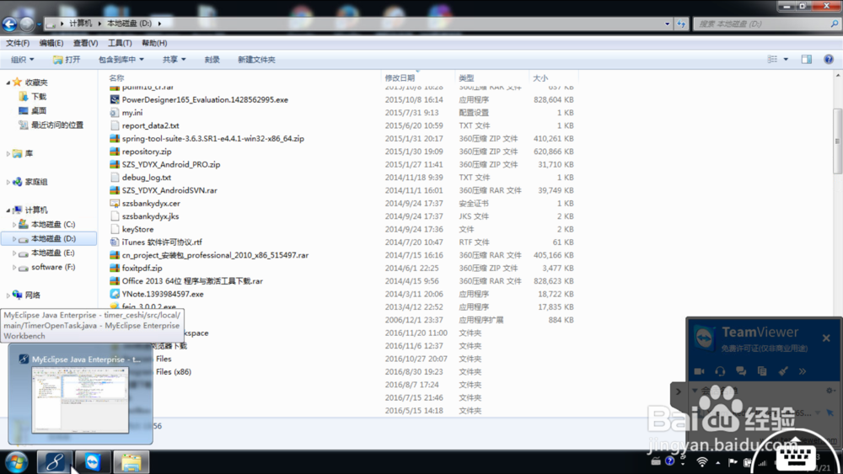Collapse the TeamViewer side panel arrow
The width and height of the screenshot is (843, 474).
coord(678,391)
